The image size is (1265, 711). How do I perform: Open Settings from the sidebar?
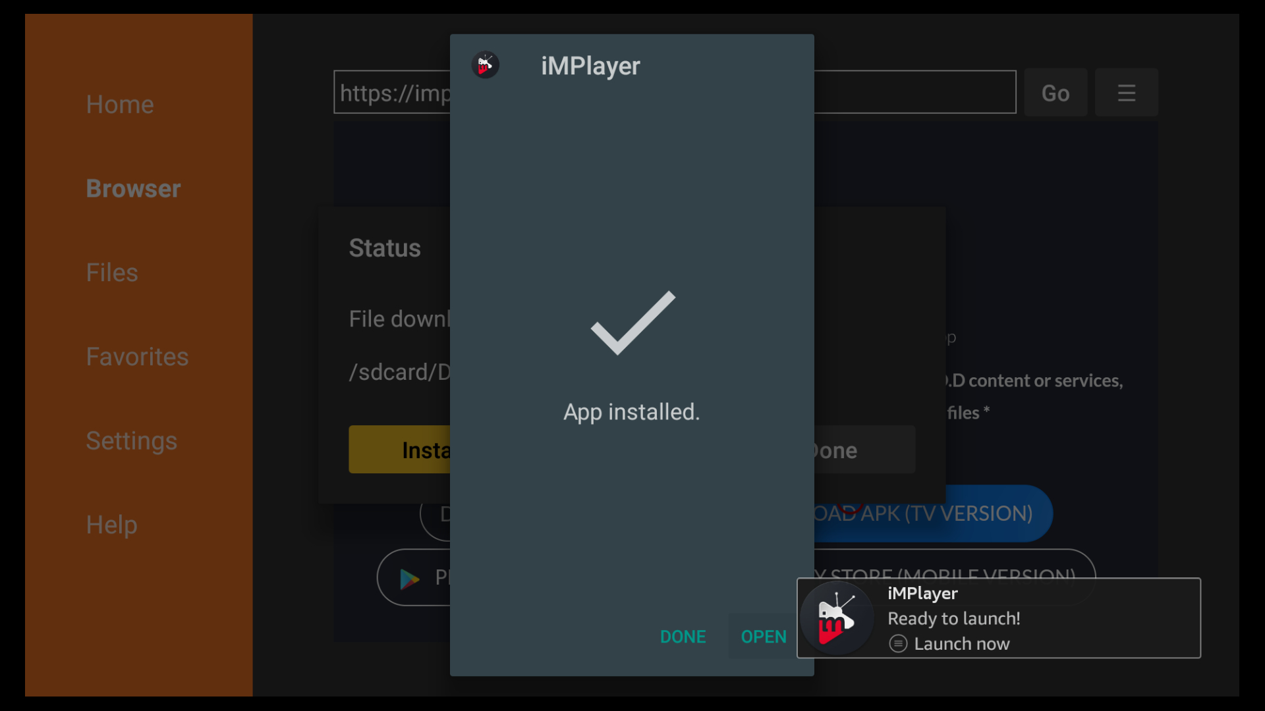coord(132,441)
